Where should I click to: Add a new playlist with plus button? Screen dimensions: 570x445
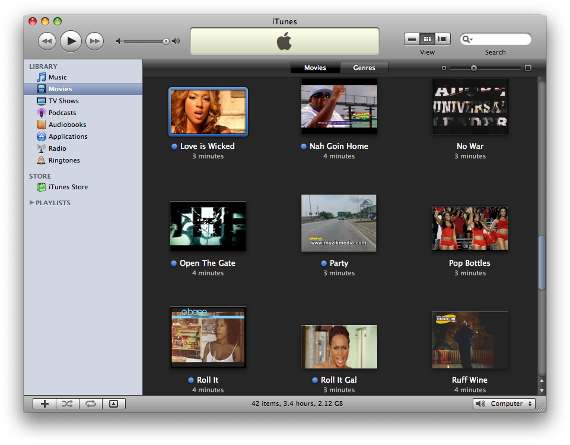point(44,403)
